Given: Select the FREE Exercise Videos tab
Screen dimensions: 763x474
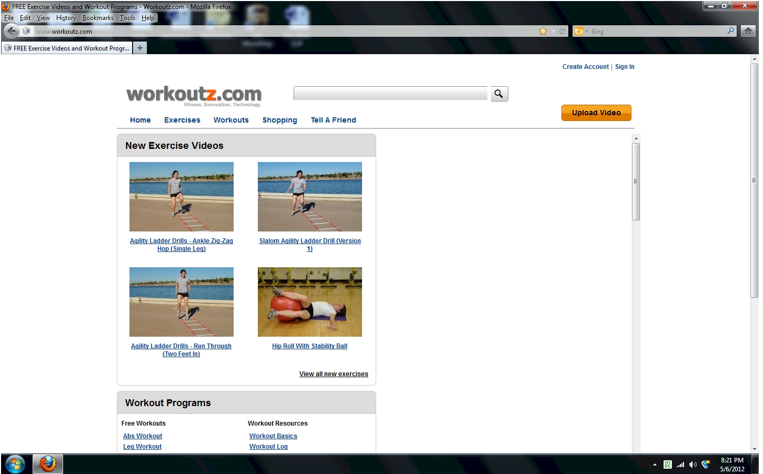Looking at the screenshot, I should click(x=66, y=48).
